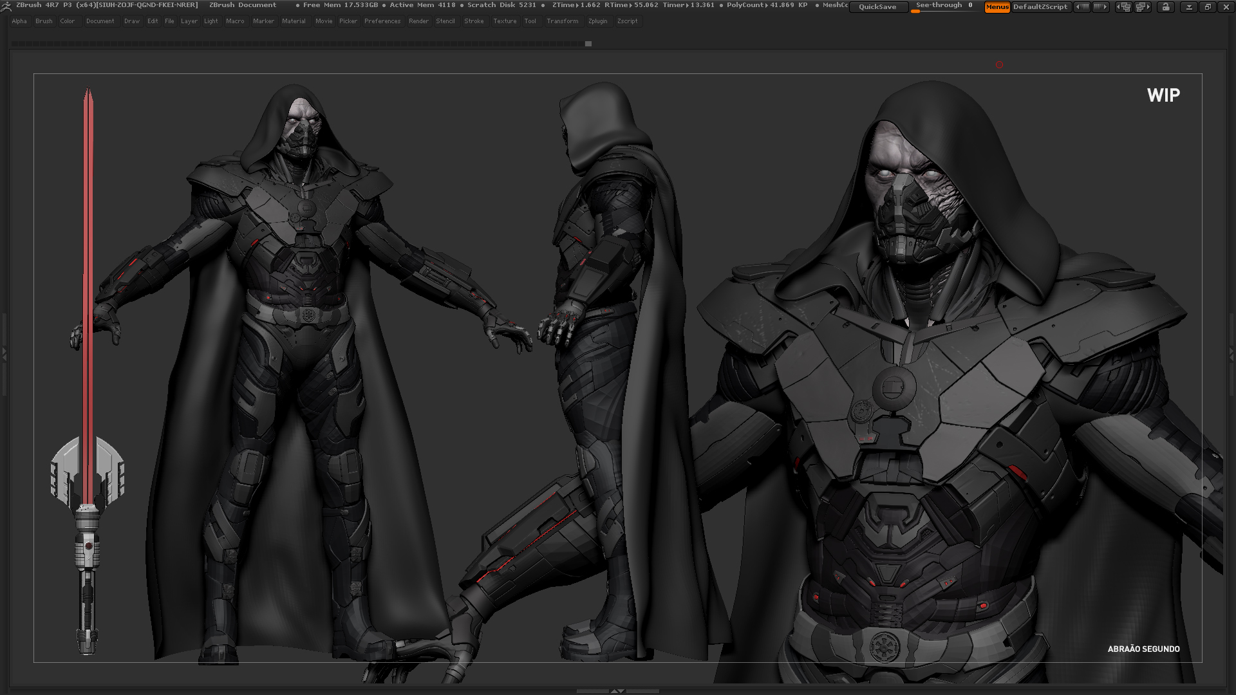Open the Preferences menu item
The height and width of the screenshot is (695, 1236).
382,21
